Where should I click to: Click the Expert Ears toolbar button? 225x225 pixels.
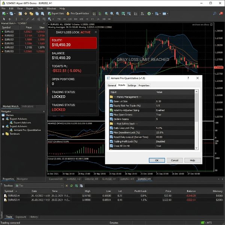click(x=56, y=13)
